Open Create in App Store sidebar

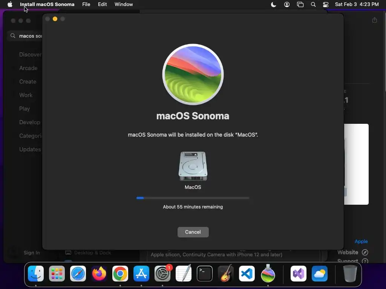pyautogui.click(x=28, y=82)
